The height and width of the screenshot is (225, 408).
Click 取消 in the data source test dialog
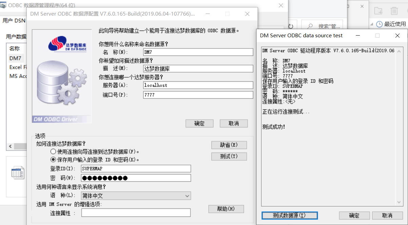click(387, 216)
